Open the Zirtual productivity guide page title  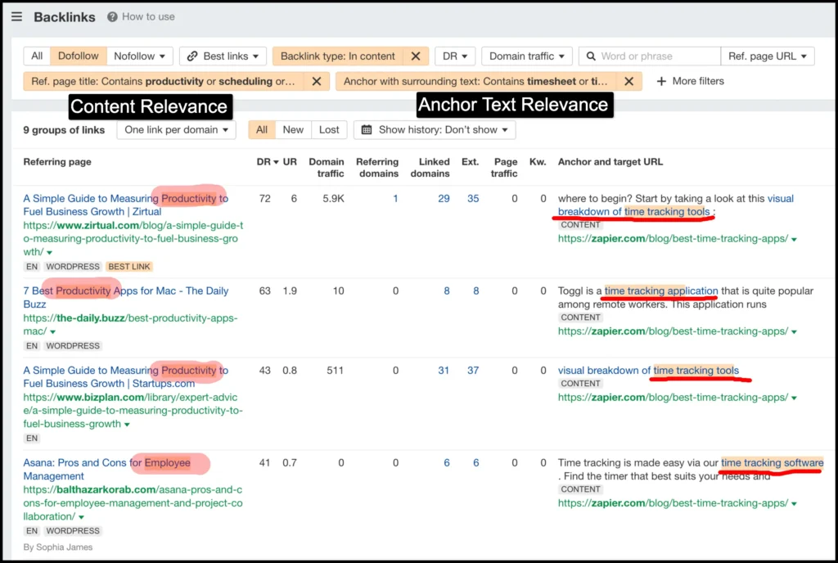tap(125, 205)
